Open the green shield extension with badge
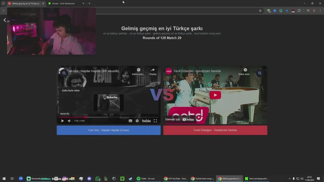The width and height of the screenshot is (324, 182). 269,11
